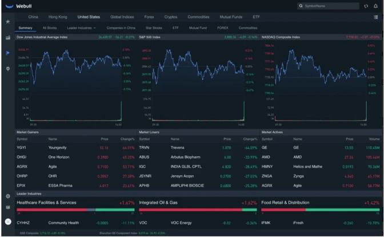
Task: Select TRVN Trevena row in losers
Action: (198, 148)
